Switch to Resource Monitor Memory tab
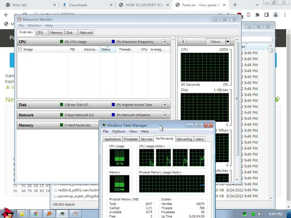The image size is (291, 218). (x=56, y=33)
